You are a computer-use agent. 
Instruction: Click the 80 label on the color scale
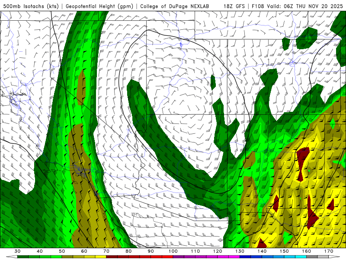128,251
